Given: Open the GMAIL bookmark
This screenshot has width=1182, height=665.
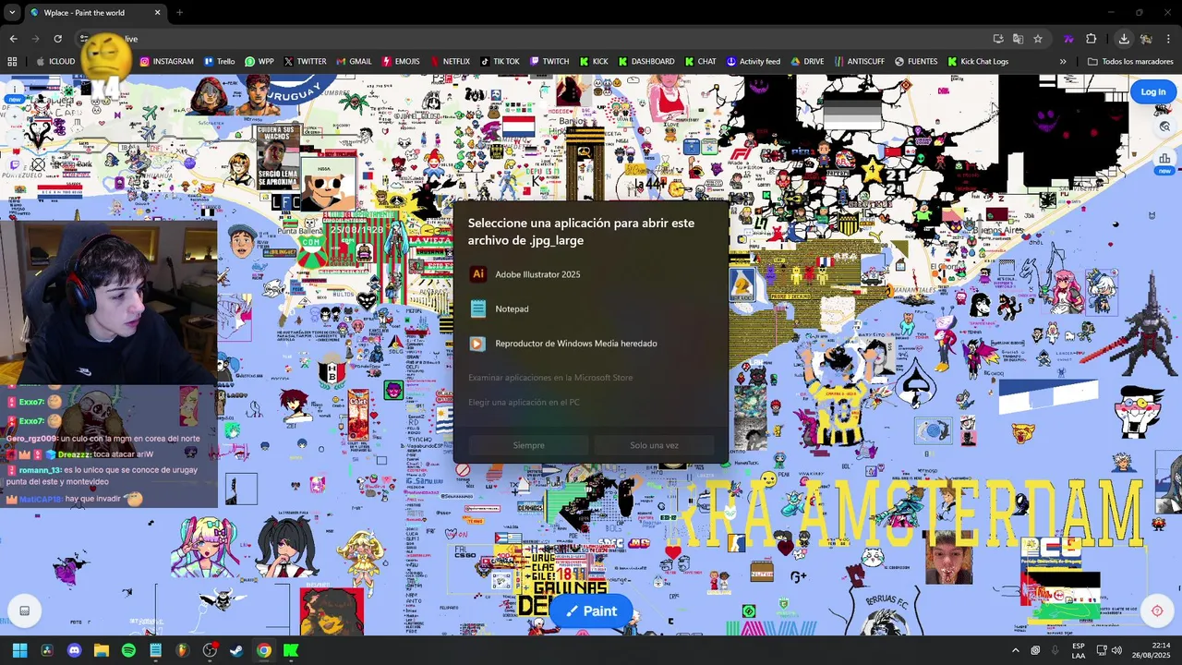Looking at the screenshot, I should click(x=354, y=62).
